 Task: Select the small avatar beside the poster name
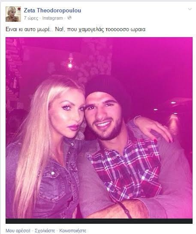click(x=13, y=14)
